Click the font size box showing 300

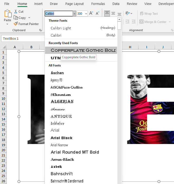81,14
